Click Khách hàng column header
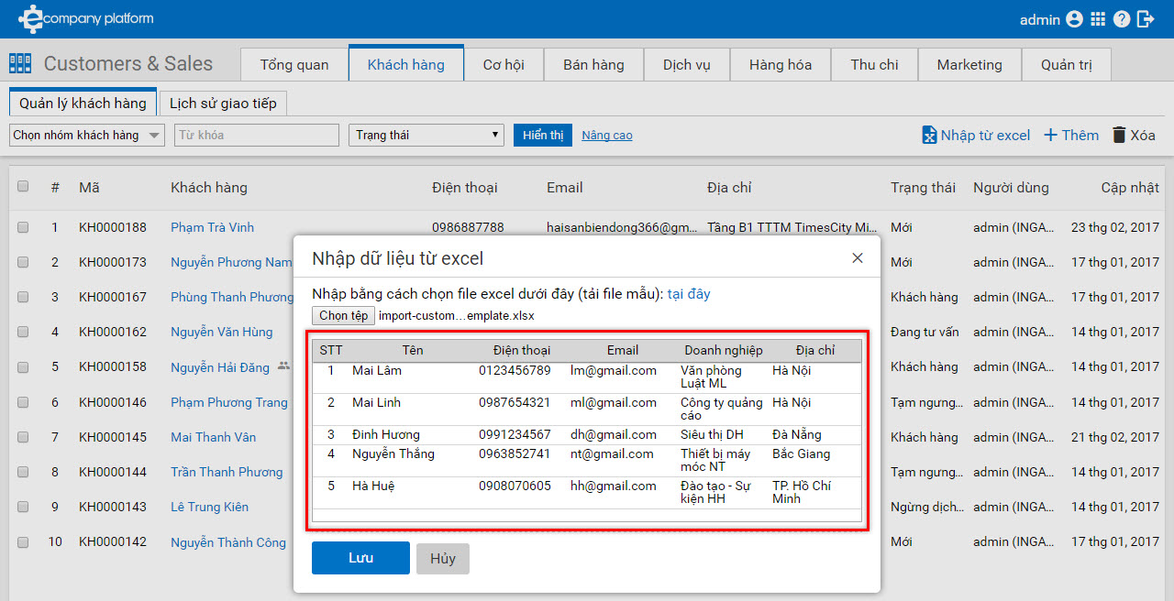 click(209, 187)
